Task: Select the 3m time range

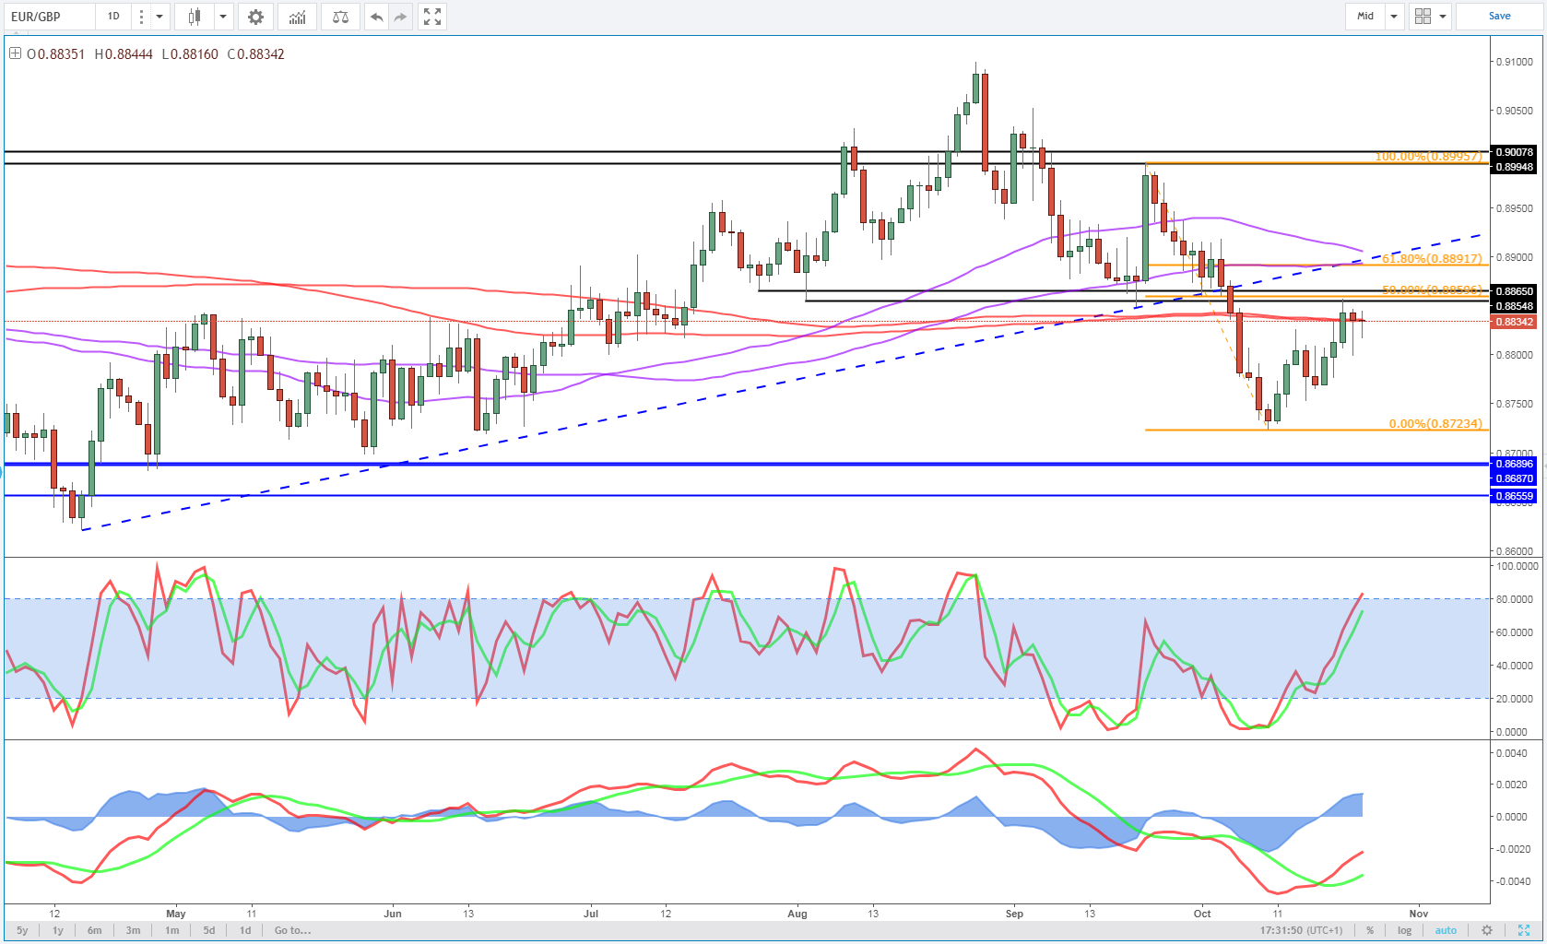Action: [134, 930]
